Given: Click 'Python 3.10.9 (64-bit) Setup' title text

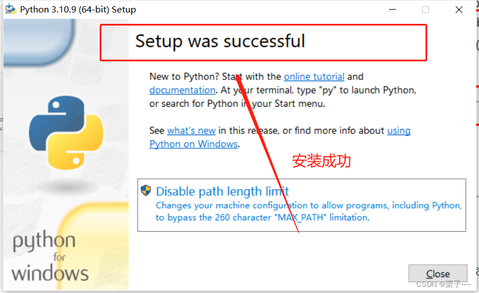Looking at the screenshot, I should click(x=78, y=10).
